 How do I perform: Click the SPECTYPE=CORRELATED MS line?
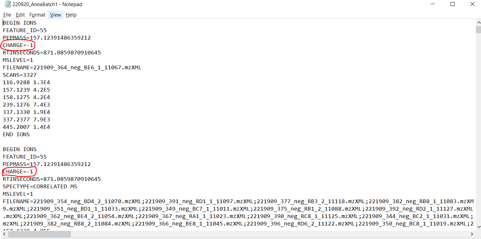pyautogui.click(x=40, y=186)
